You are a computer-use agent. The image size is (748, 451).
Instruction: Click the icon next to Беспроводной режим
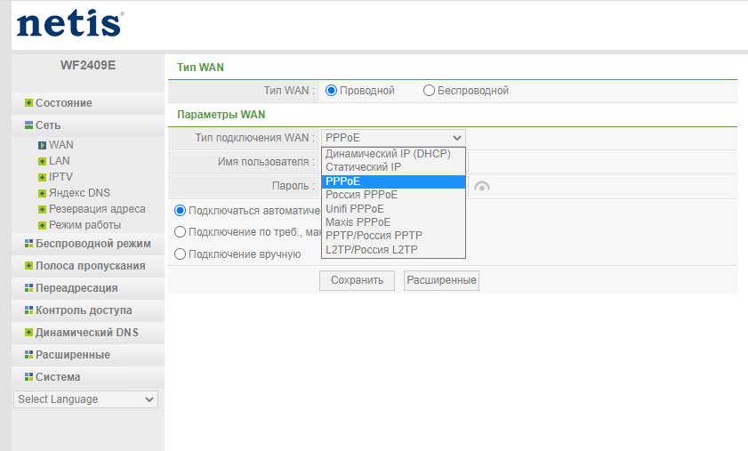[28, 244]
